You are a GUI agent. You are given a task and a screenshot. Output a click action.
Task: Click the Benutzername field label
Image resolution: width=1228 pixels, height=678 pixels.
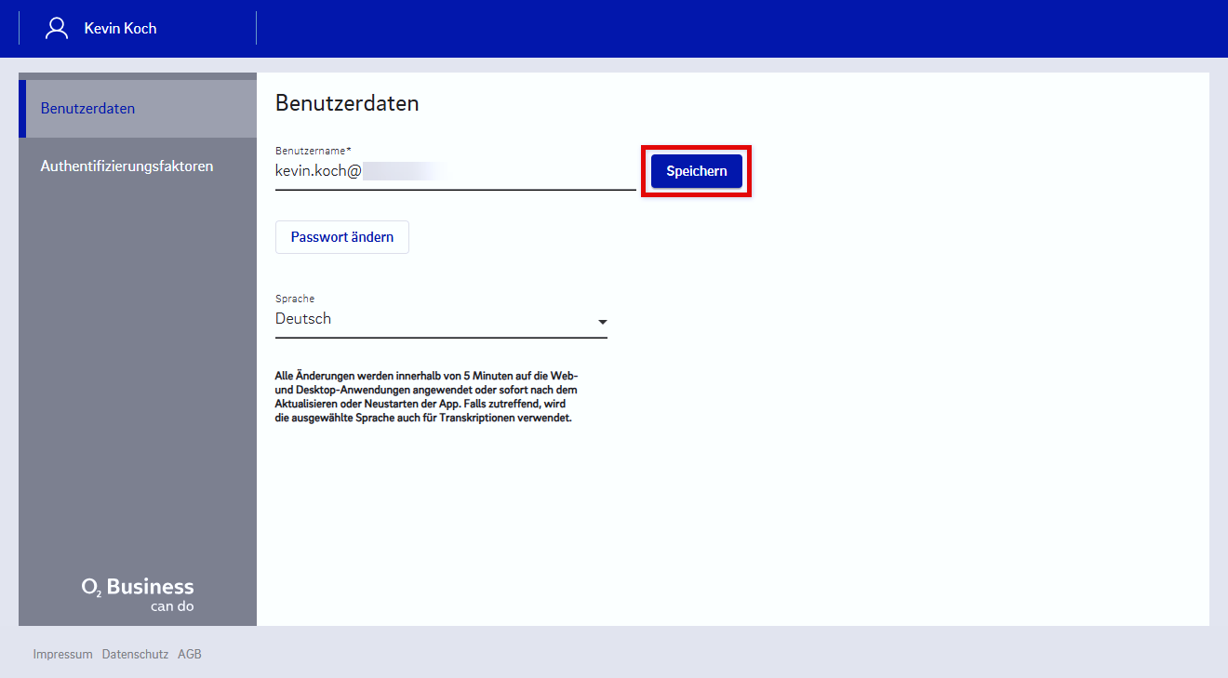313,151
